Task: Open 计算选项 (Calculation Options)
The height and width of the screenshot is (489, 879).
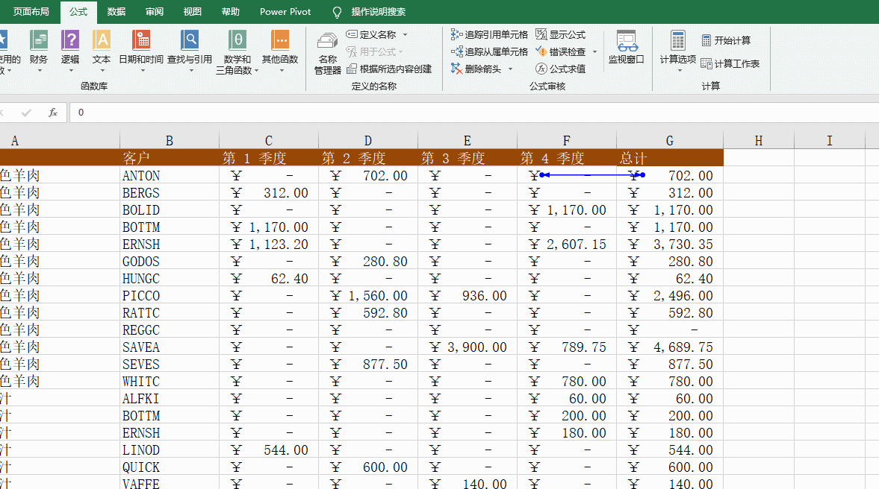Action: tap(678, 47)
